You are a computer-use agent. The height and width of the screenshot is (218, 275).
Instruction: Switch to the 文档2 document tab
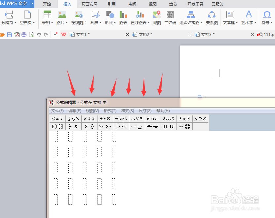143,34
